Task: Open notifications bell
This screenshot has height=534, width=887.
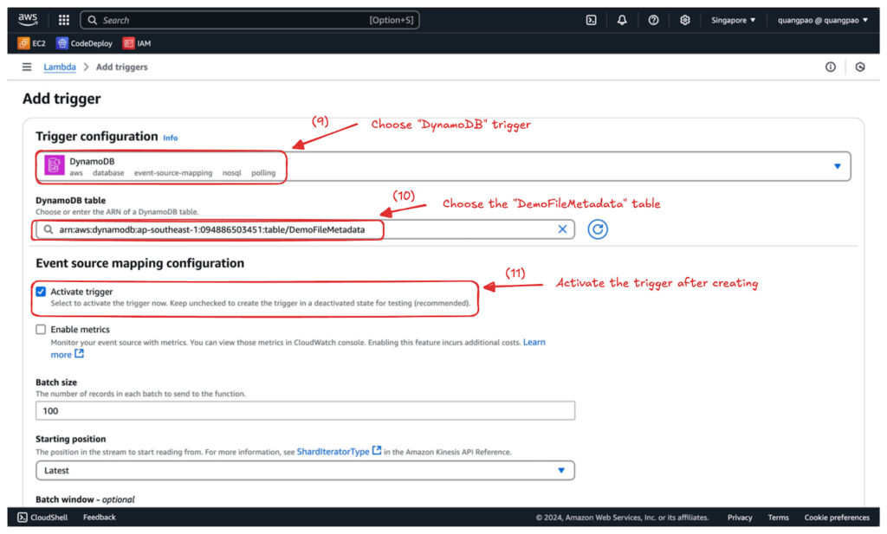Action: pyautogui.click(x=622, y=20)
